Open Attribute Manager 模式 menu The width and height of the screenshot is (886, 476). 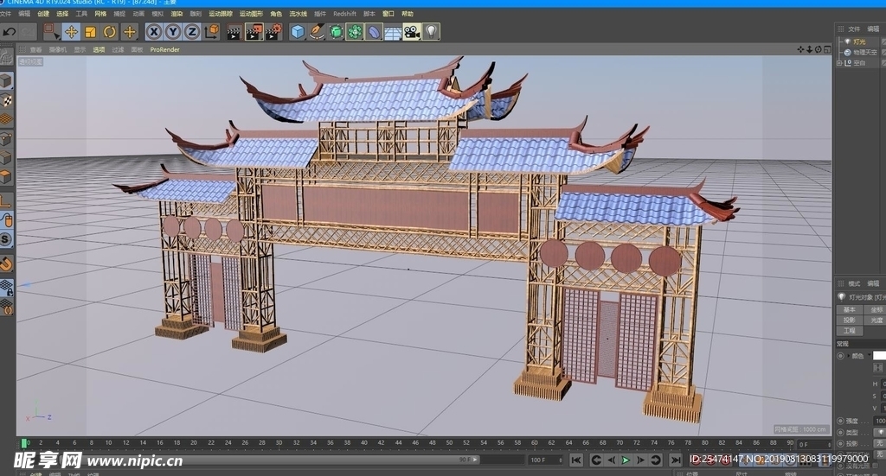tap(854, 283)
